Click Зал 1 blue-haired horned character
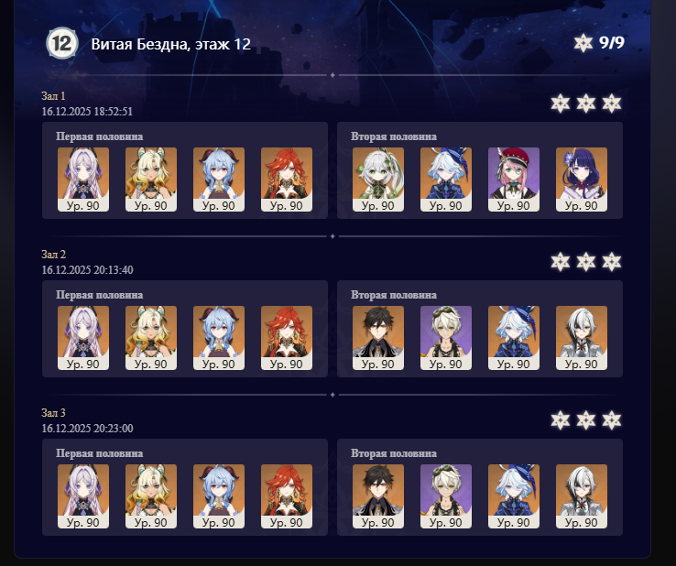This screenshot has width=676, height=566. point(219,180)
